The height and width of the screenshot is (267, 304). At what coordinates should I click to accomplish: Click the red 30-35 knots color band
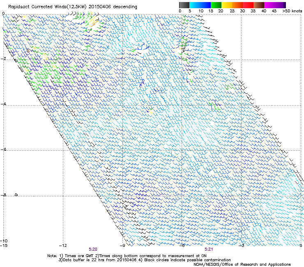248,5
